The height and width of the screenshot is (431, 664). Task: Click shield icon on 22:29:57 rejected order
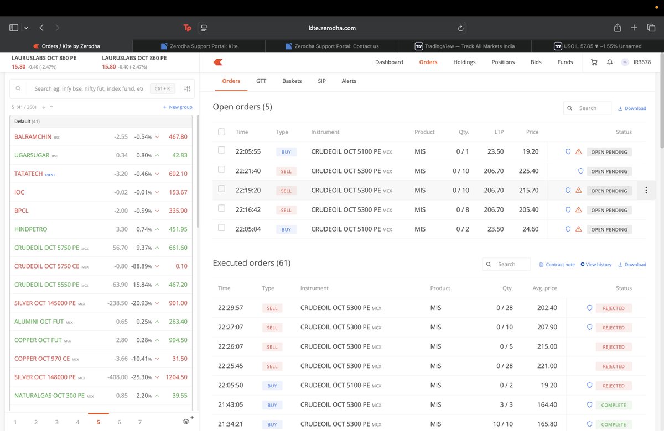[589, 308]
